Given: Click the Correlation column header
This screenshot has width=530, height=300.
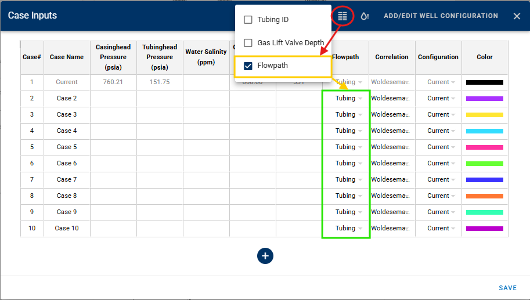Looking at the screenshot, I should tap(392, 57).
